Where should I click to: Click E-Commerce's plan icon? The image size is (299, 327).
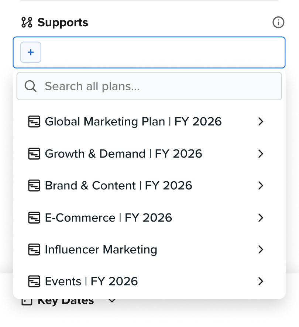[x=34, y=218]
